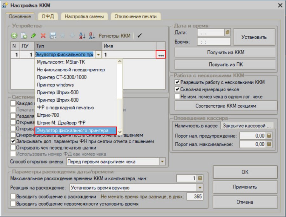This screenshot has width=286, height=217.
Task: Choose Принтер Штрих-500 option
Action: click(x=76, y=93)
